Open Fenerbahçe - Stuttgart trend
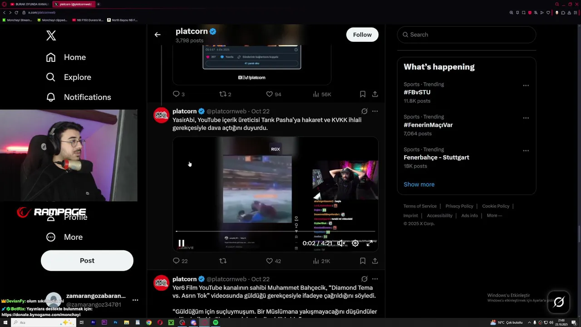This screenshot has width=581, height=327. pos(436,158)
